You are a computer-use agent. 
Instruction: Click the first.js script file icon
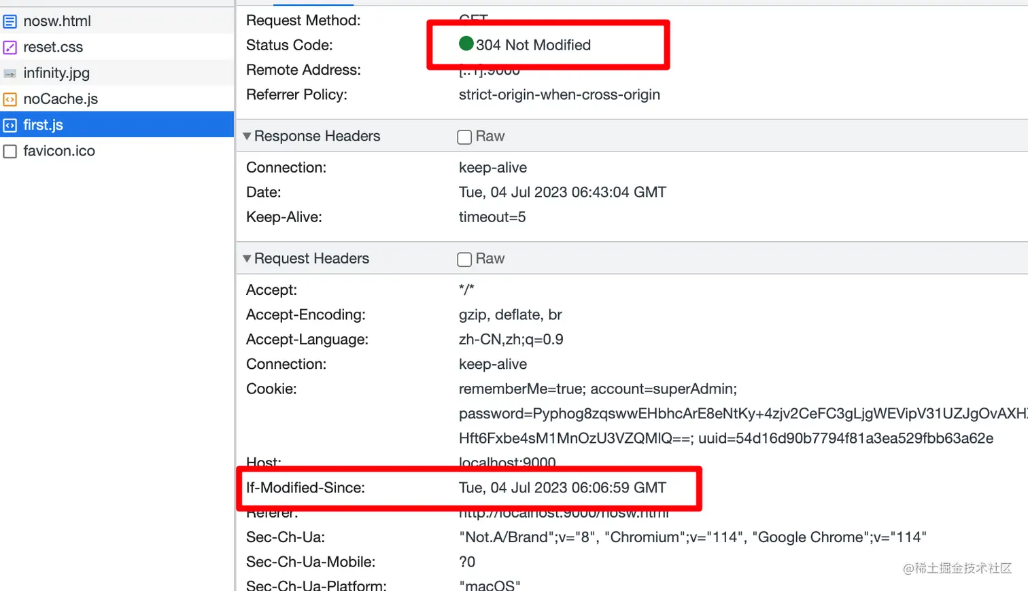click(x=10, y=125)
